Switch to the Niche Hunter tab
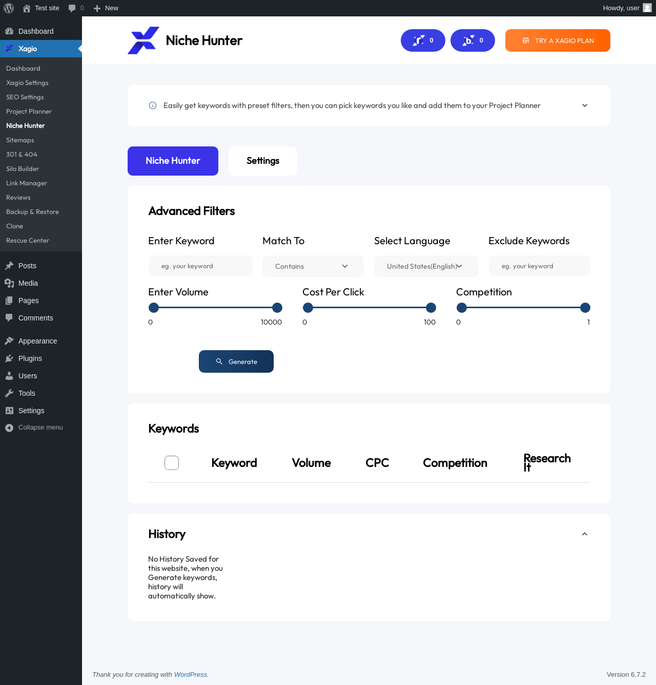This screenshot has height=685, width=656. [x=173, y=161]
